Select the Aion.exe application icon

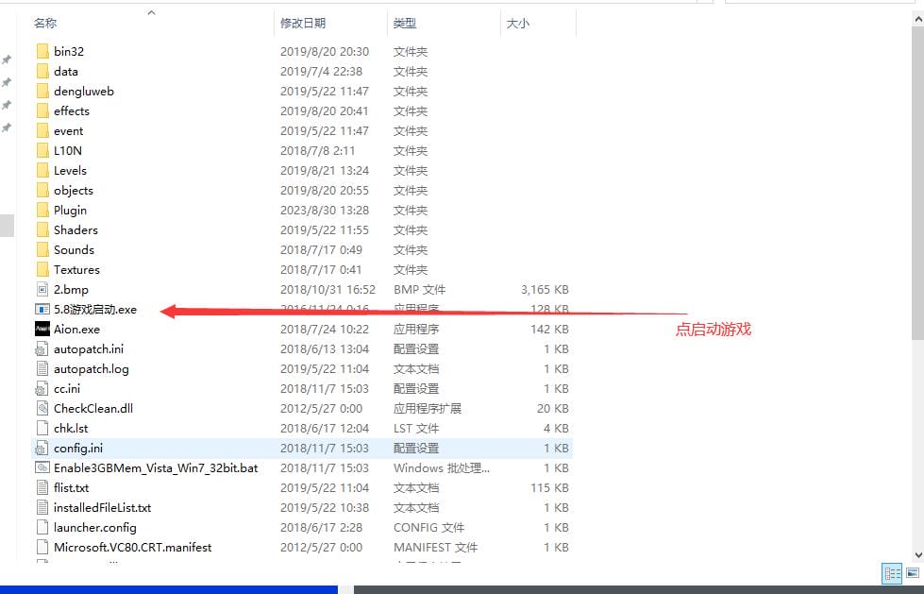coord(42,330)
